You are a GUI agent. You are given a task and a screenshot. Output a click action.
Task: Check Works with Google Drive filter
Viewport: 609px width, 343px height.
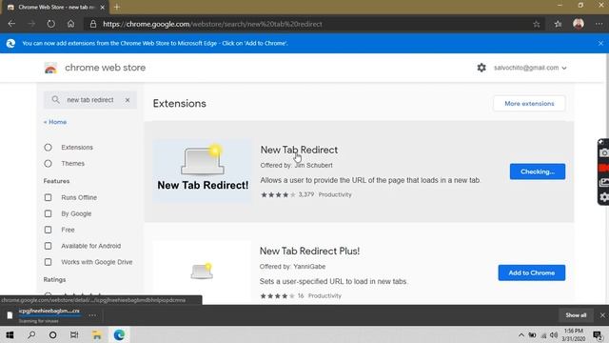tap(48, 262)
